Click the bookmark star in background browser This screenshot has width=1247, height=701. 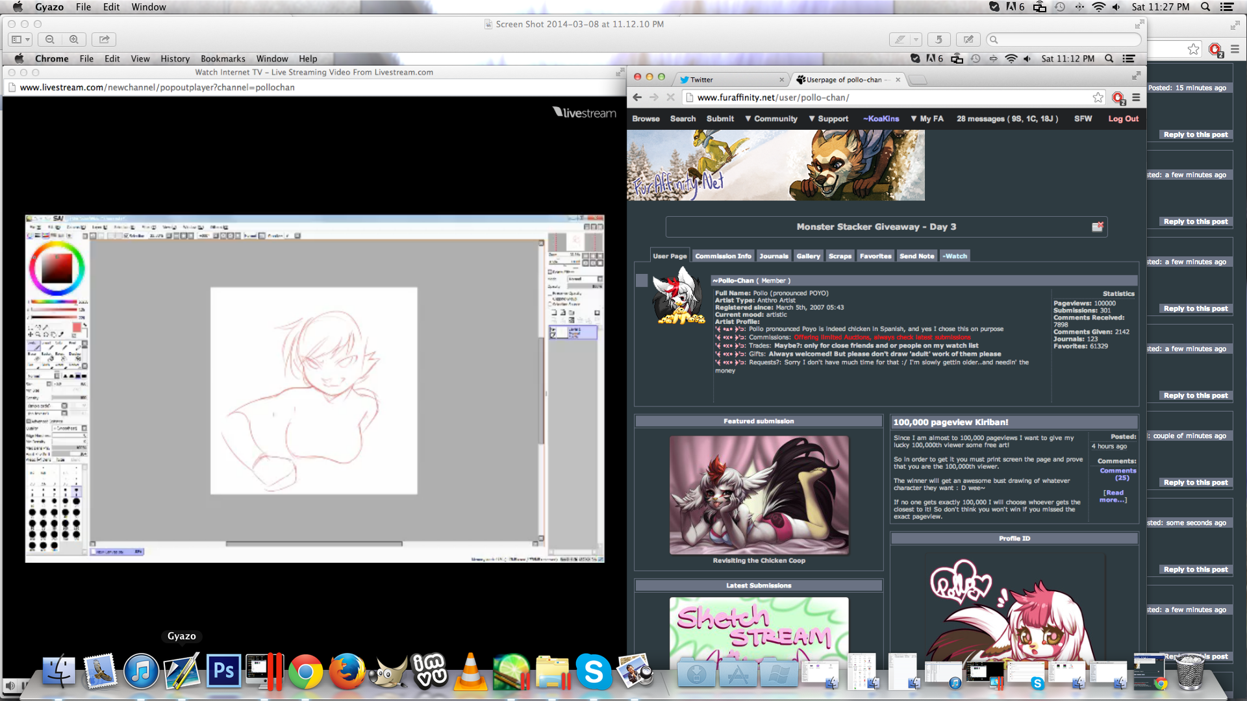[1193, 49]
